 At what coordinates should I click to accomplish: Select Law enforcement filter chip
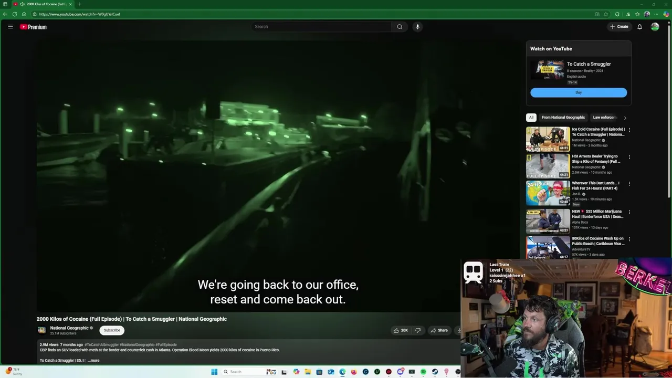point(605,118)
